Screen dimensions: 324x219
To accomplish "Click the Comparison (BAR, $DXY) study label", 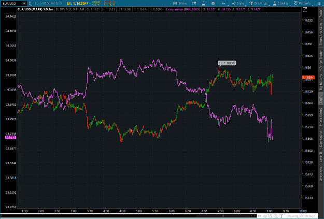I will point(183,9).
